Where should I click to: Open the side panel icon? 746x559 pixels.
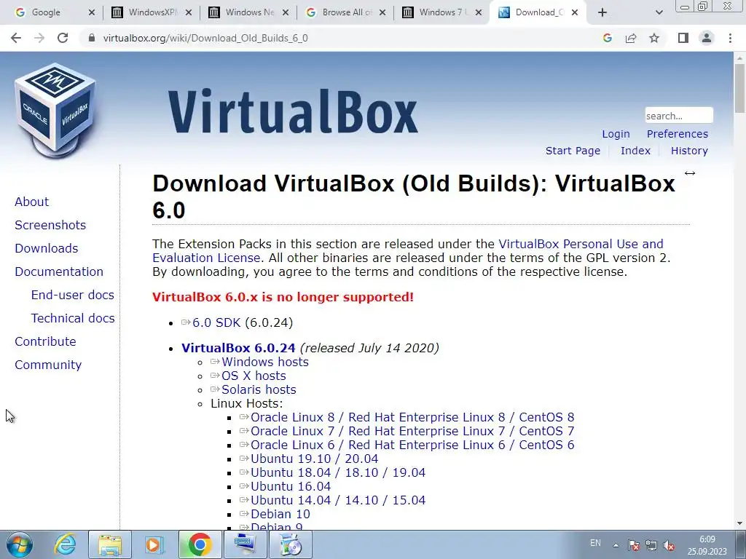(x=683, y=38)
